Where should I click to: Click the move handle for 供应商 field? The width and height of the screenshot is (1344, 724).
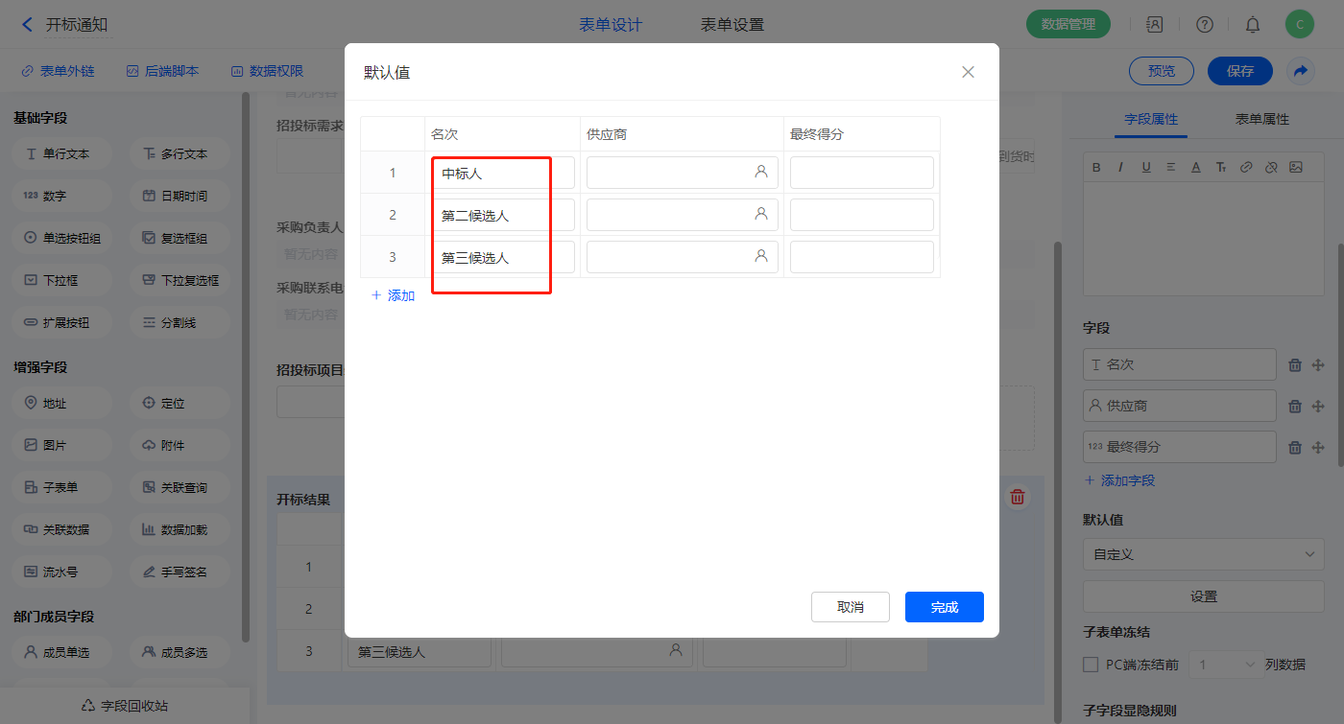point(1318,407)
